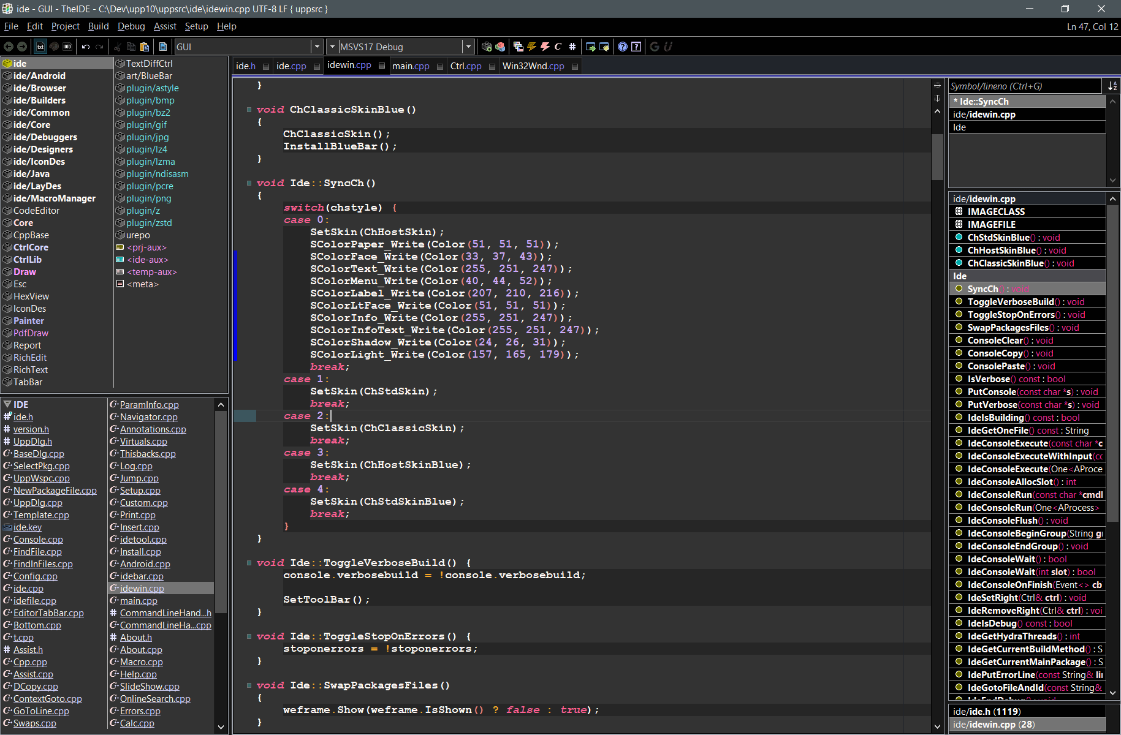Click the hash symbol toolbar icon
This screenshot has height=735, width=1121.
pos(572,47)
